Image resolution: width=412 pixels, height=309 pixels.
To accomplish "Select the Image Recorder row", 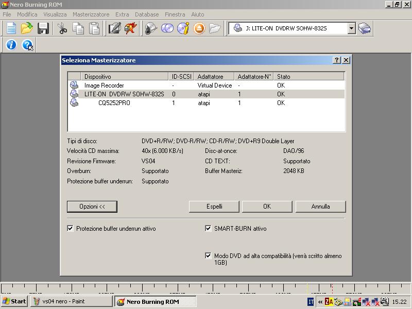I will coord(207,85).
